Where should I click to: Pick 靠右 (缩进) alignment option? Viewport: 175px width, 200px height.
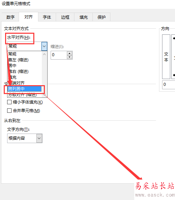(x=24, y=72)
